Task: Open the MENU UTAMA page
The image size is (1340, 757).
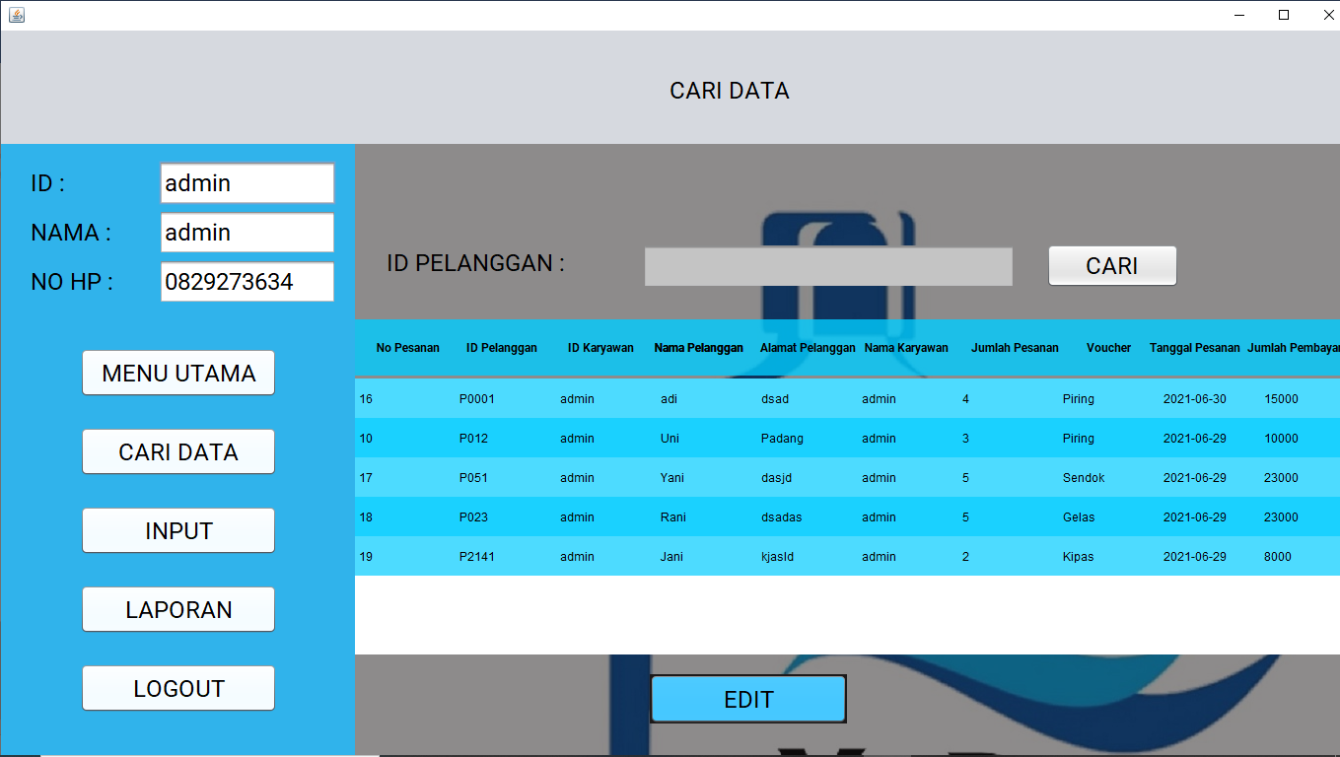Action: (x=178, y=374)
